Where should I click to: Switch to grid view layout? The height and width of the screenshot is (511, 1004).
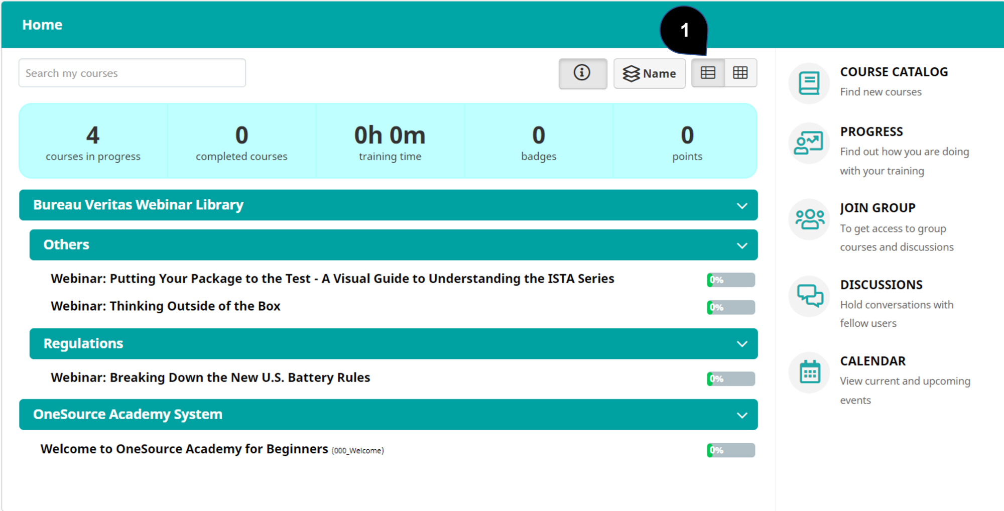[740, 73]
